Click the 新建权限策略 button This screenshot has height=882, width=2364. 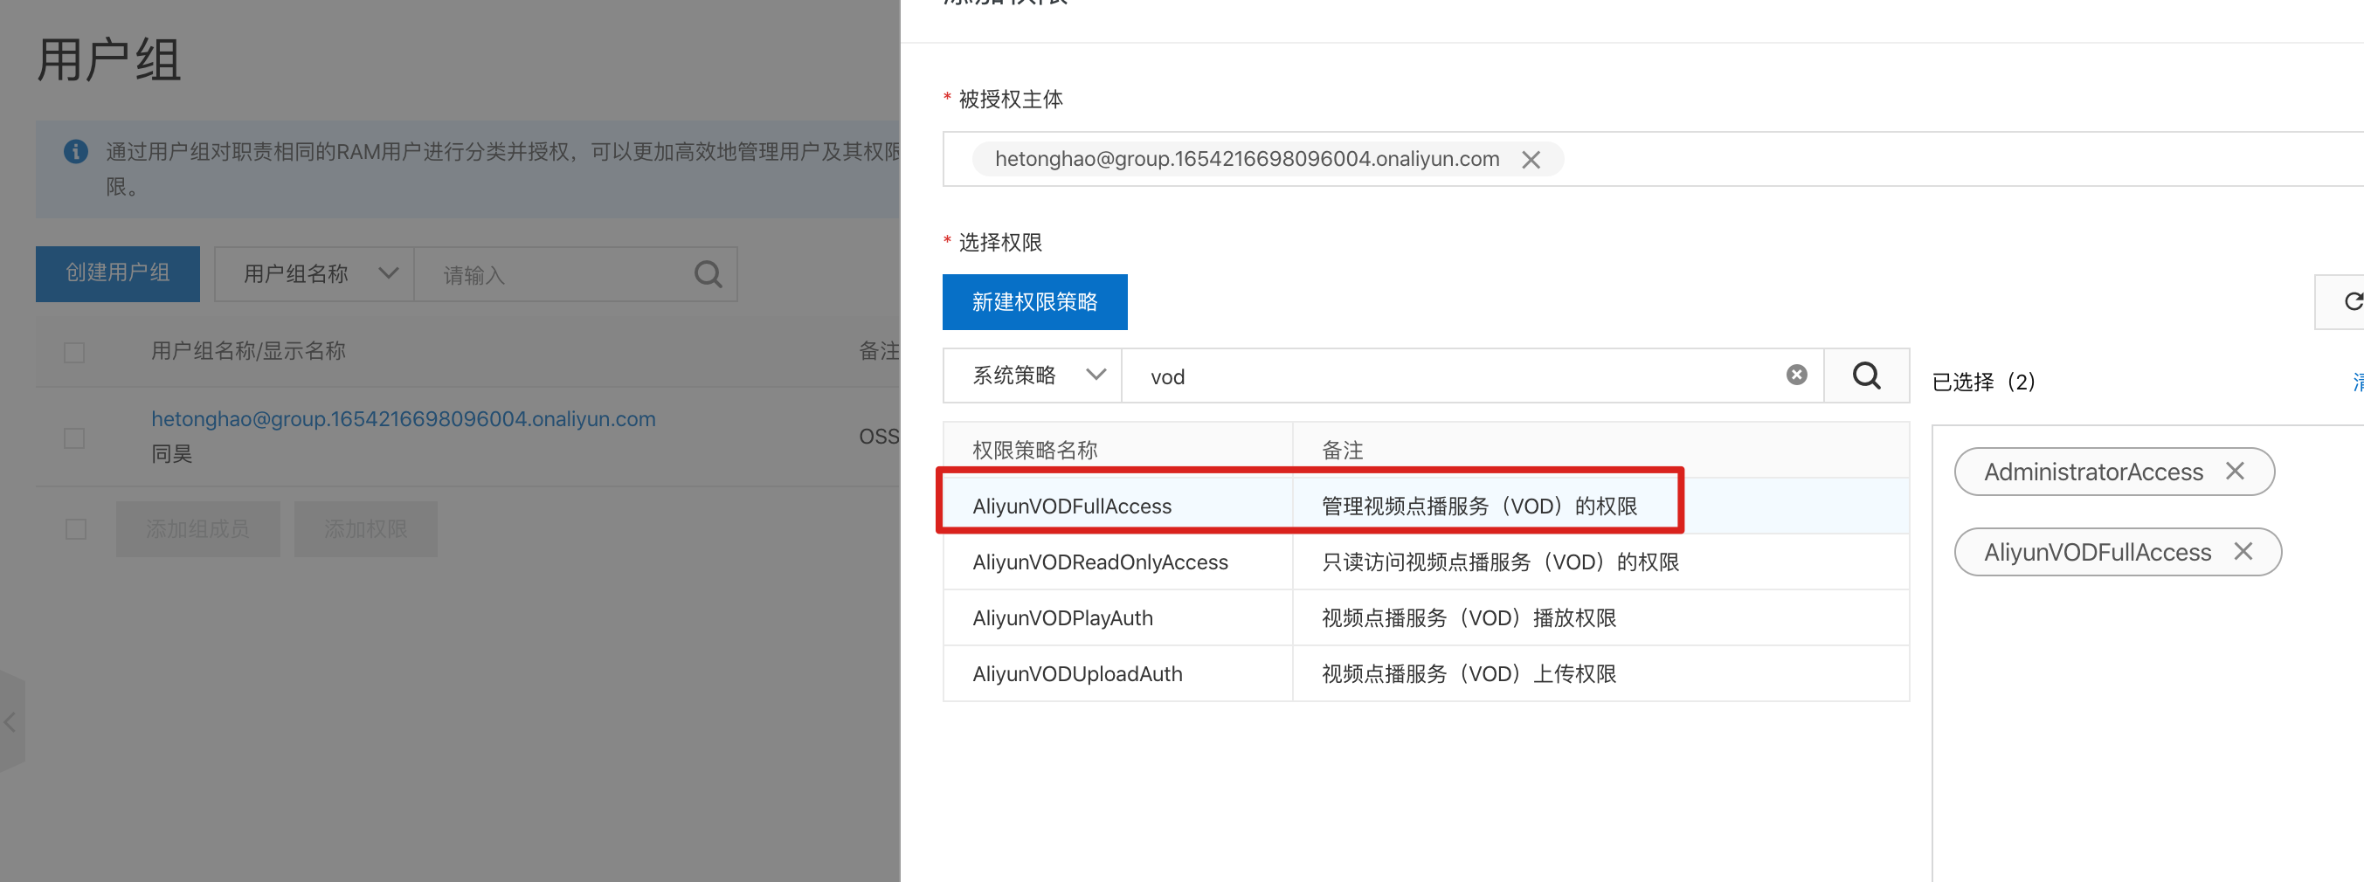(x=1034, y=301)
